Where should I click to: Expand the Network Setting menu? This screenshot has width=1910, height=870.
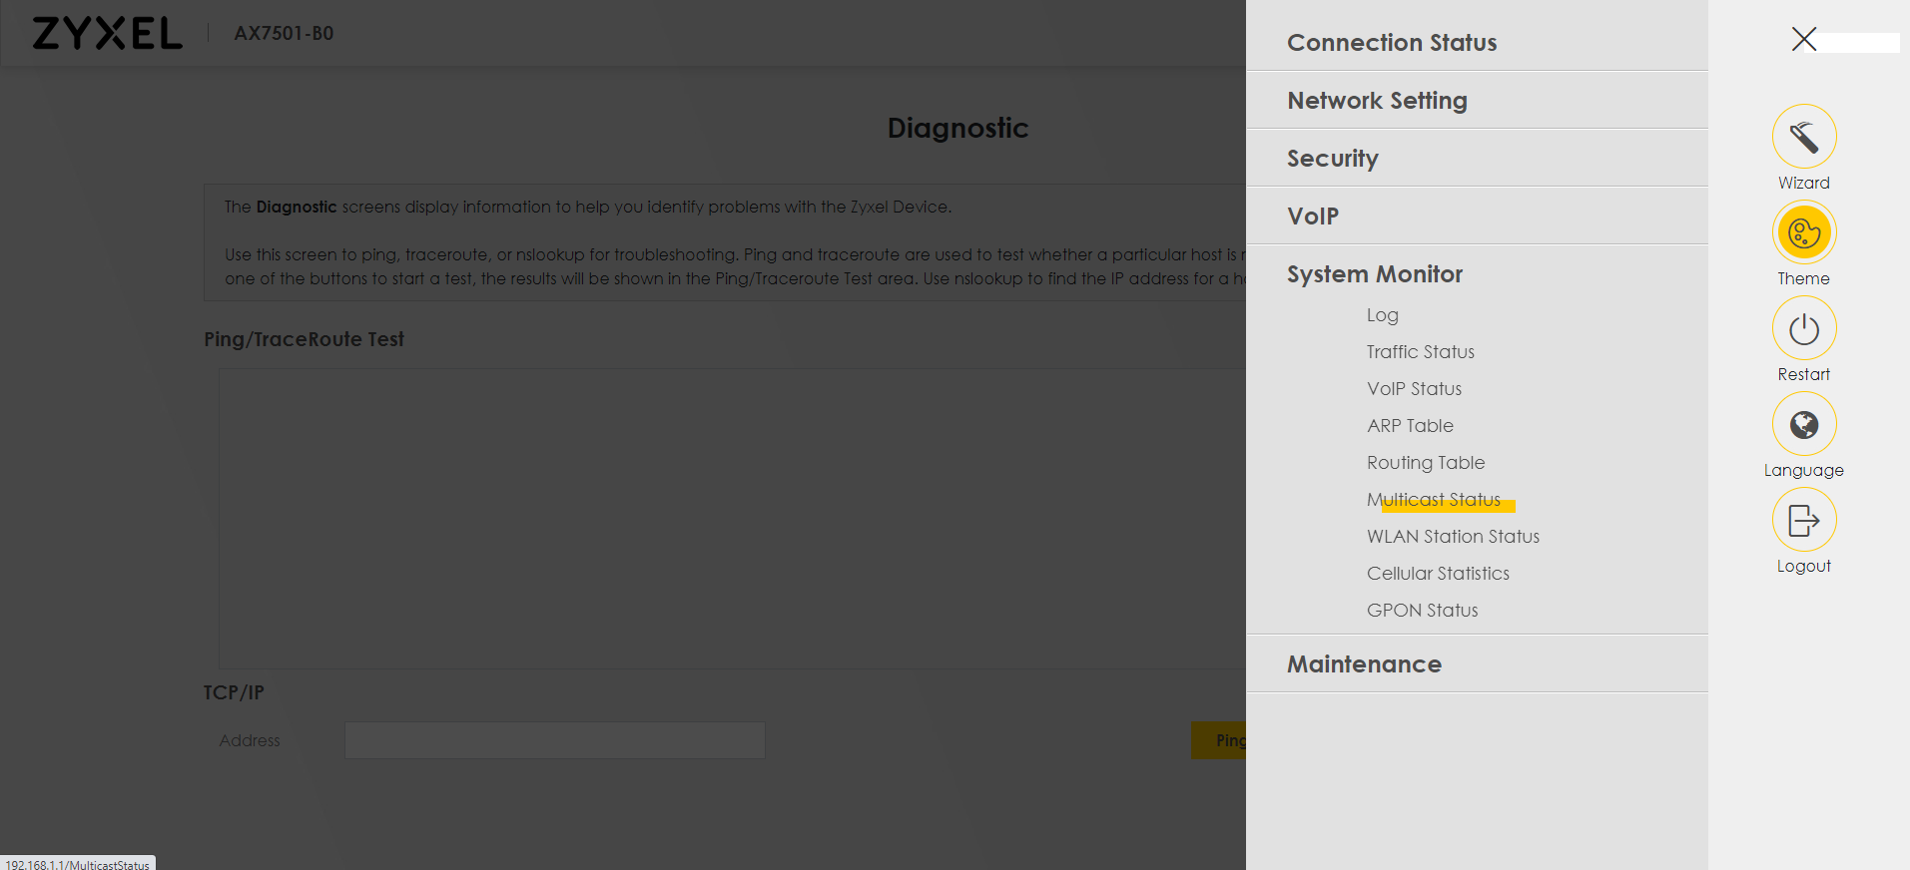pos(1376,101)
